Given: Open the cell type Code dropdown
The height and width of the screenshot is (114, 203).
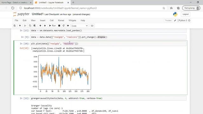Looking at the screenshot, I should click(80, 26).
